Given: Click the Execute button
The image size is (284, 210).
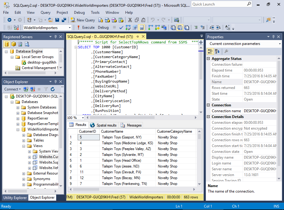Looking at the screenshot, I should click(x=89, y=27).
